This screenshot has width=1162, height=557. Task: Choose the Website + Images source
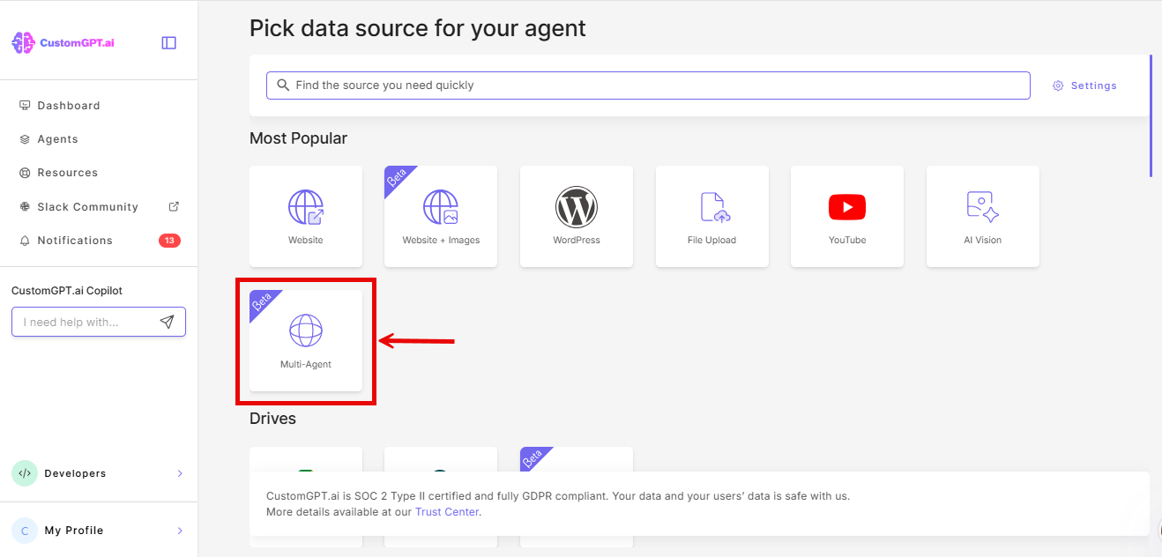441,216
